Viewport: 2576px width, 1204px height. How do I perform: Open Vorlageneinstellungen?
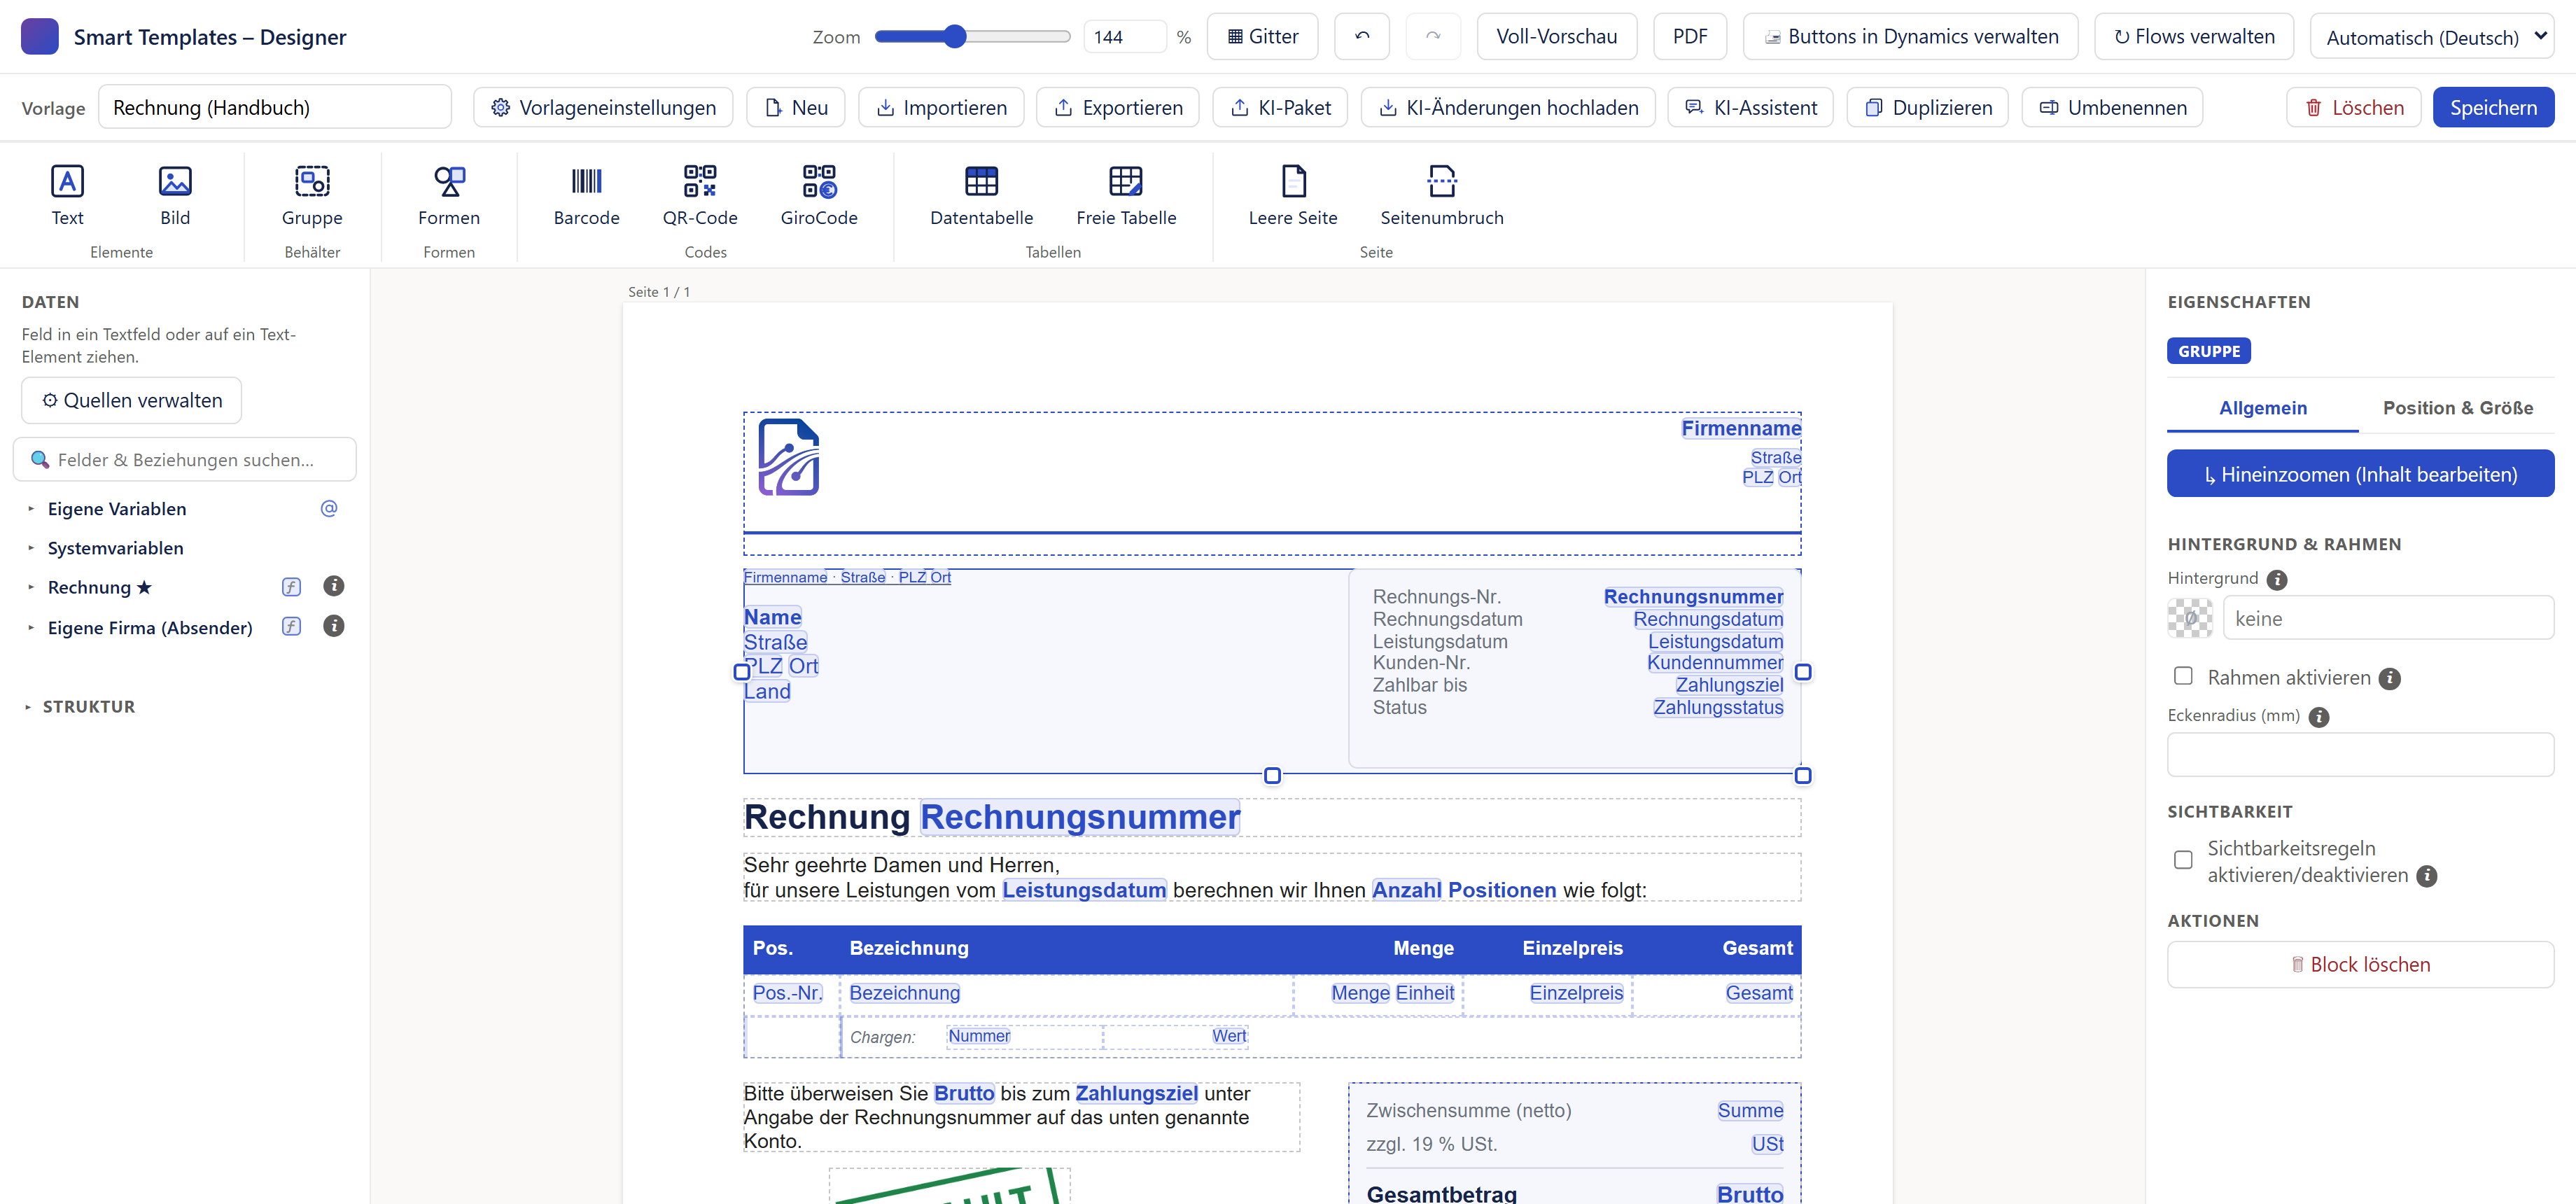click(x=603, y=107)
